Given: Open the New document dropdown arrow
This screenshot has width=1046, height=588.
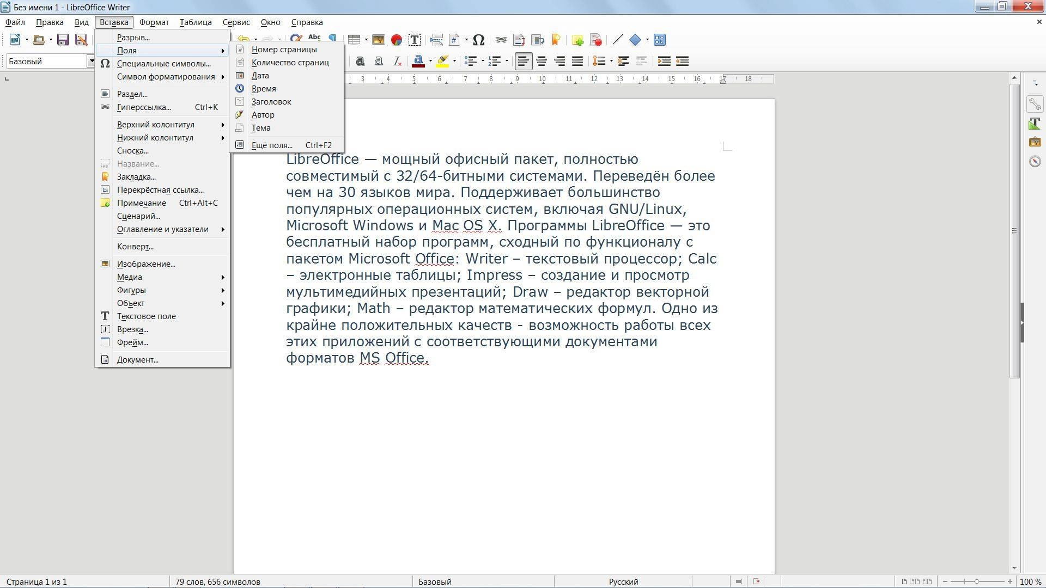Looking at the screenshot, I should pos(27,40).
